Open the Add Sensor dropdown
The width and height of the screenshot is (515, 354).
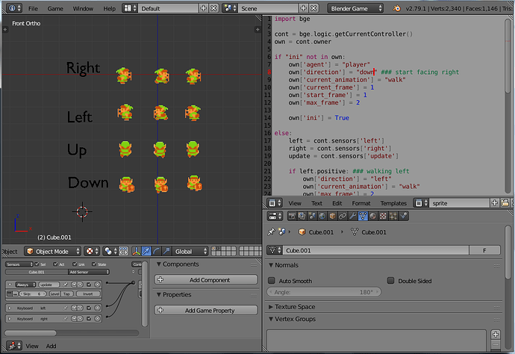click(x=89, y=272)
